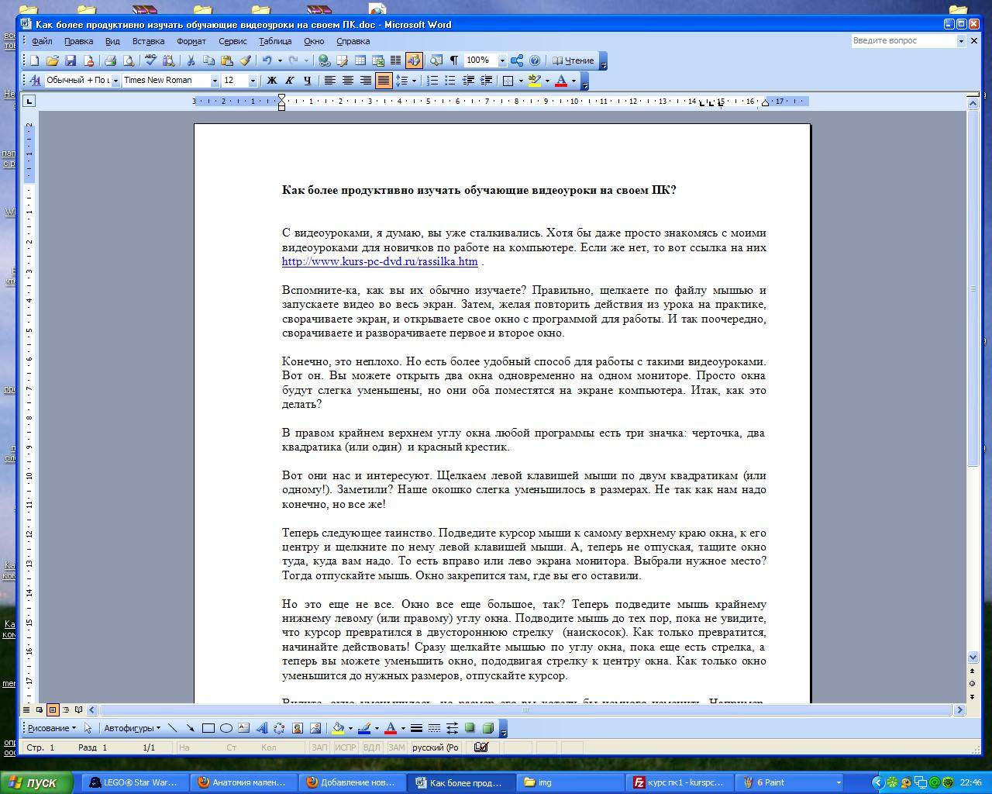Screen dimensions: 992x794
Task: Switch to 'img' folder taskbar button
Action: tap(571, 782)
